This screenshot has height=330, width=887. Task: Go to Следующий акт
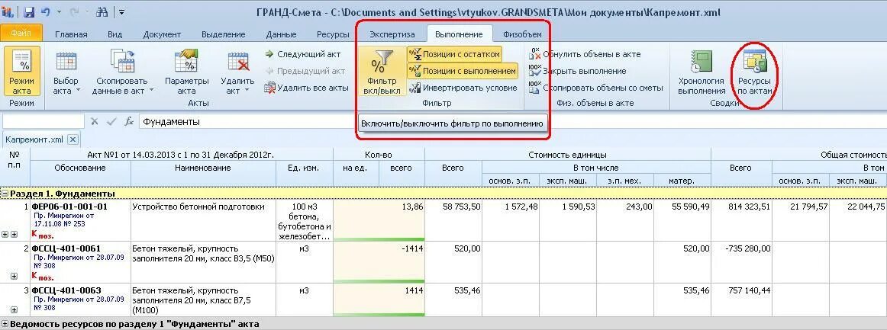[x=302, y=54]
